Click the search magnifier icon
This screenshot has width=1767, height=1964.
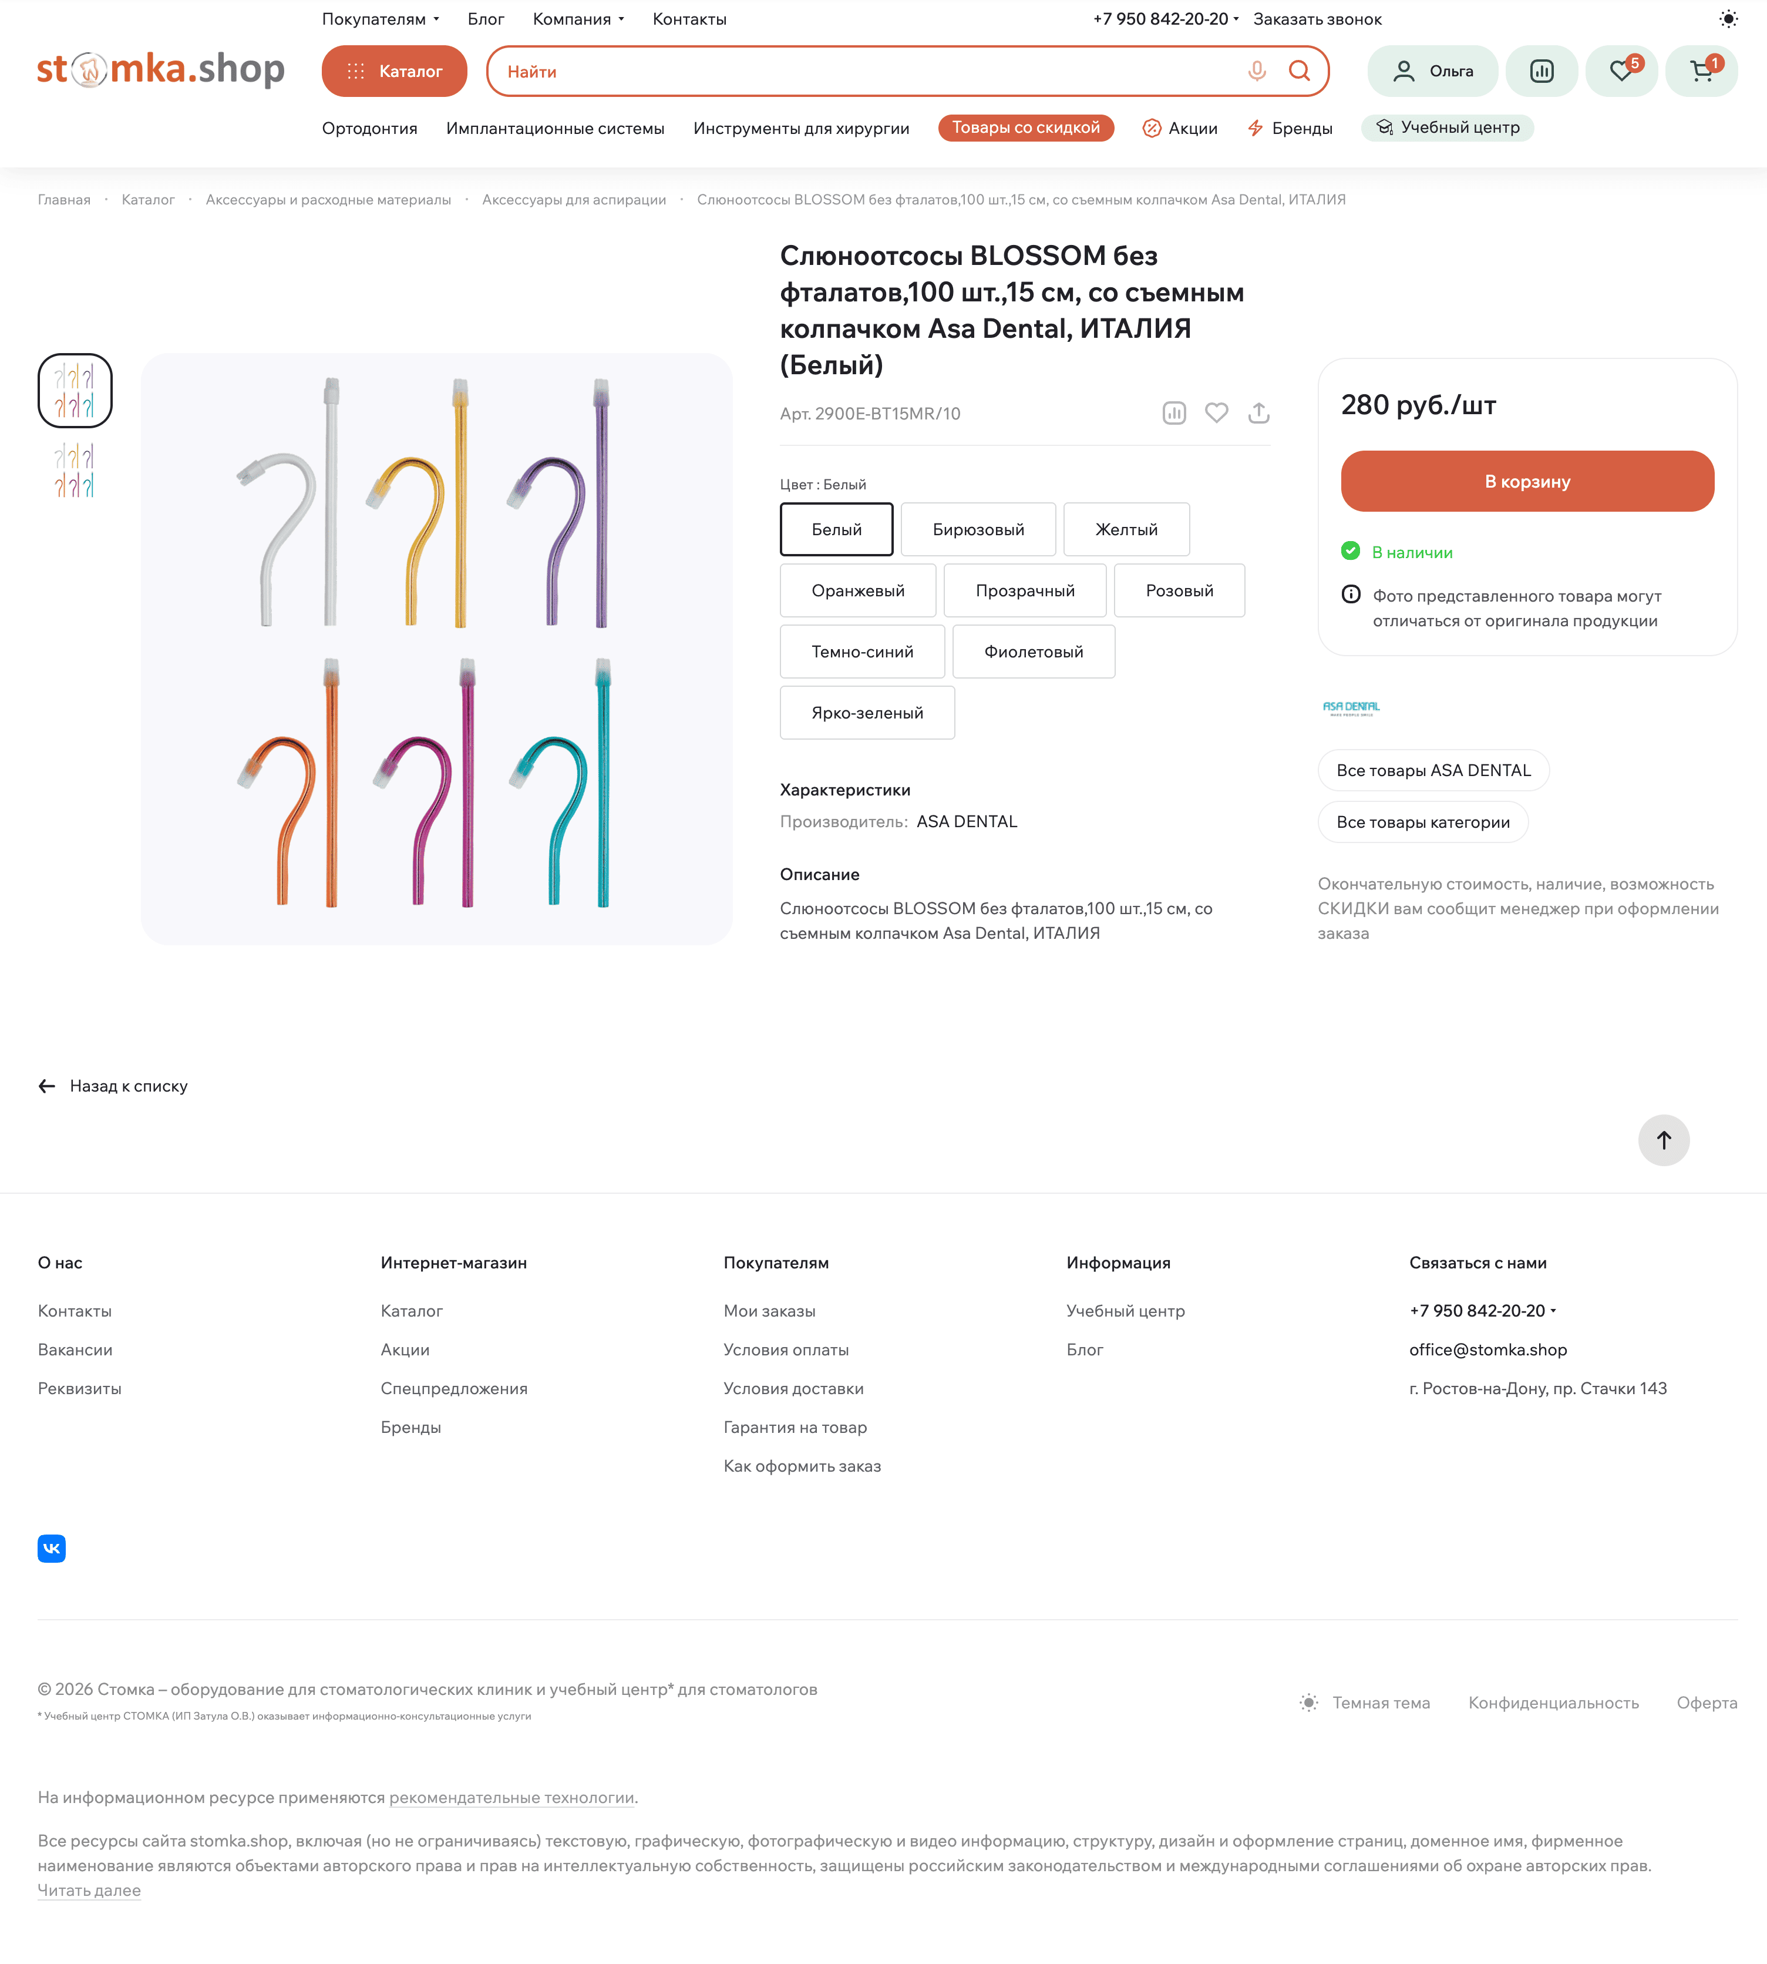1299,71
